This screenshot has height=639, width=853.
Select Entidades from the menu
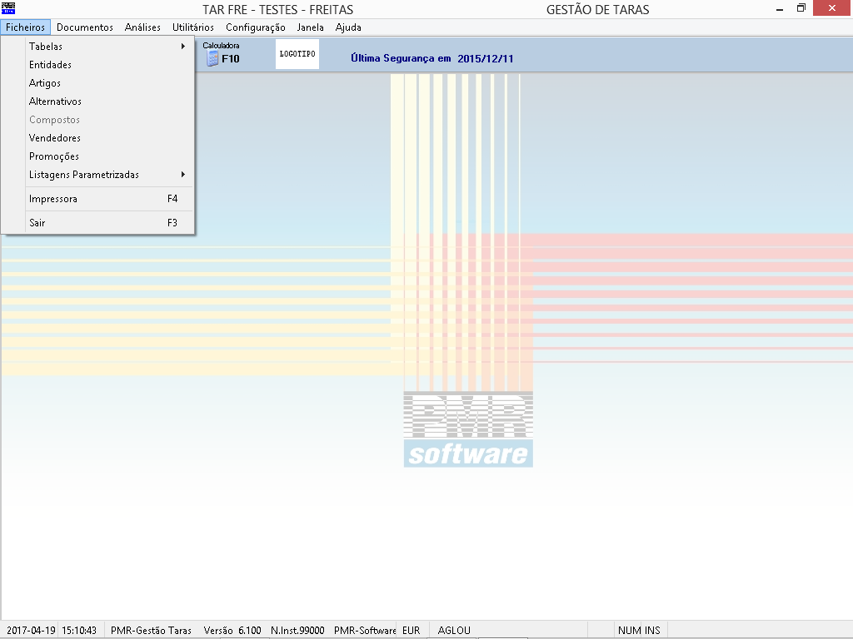(x=108, y=65)
